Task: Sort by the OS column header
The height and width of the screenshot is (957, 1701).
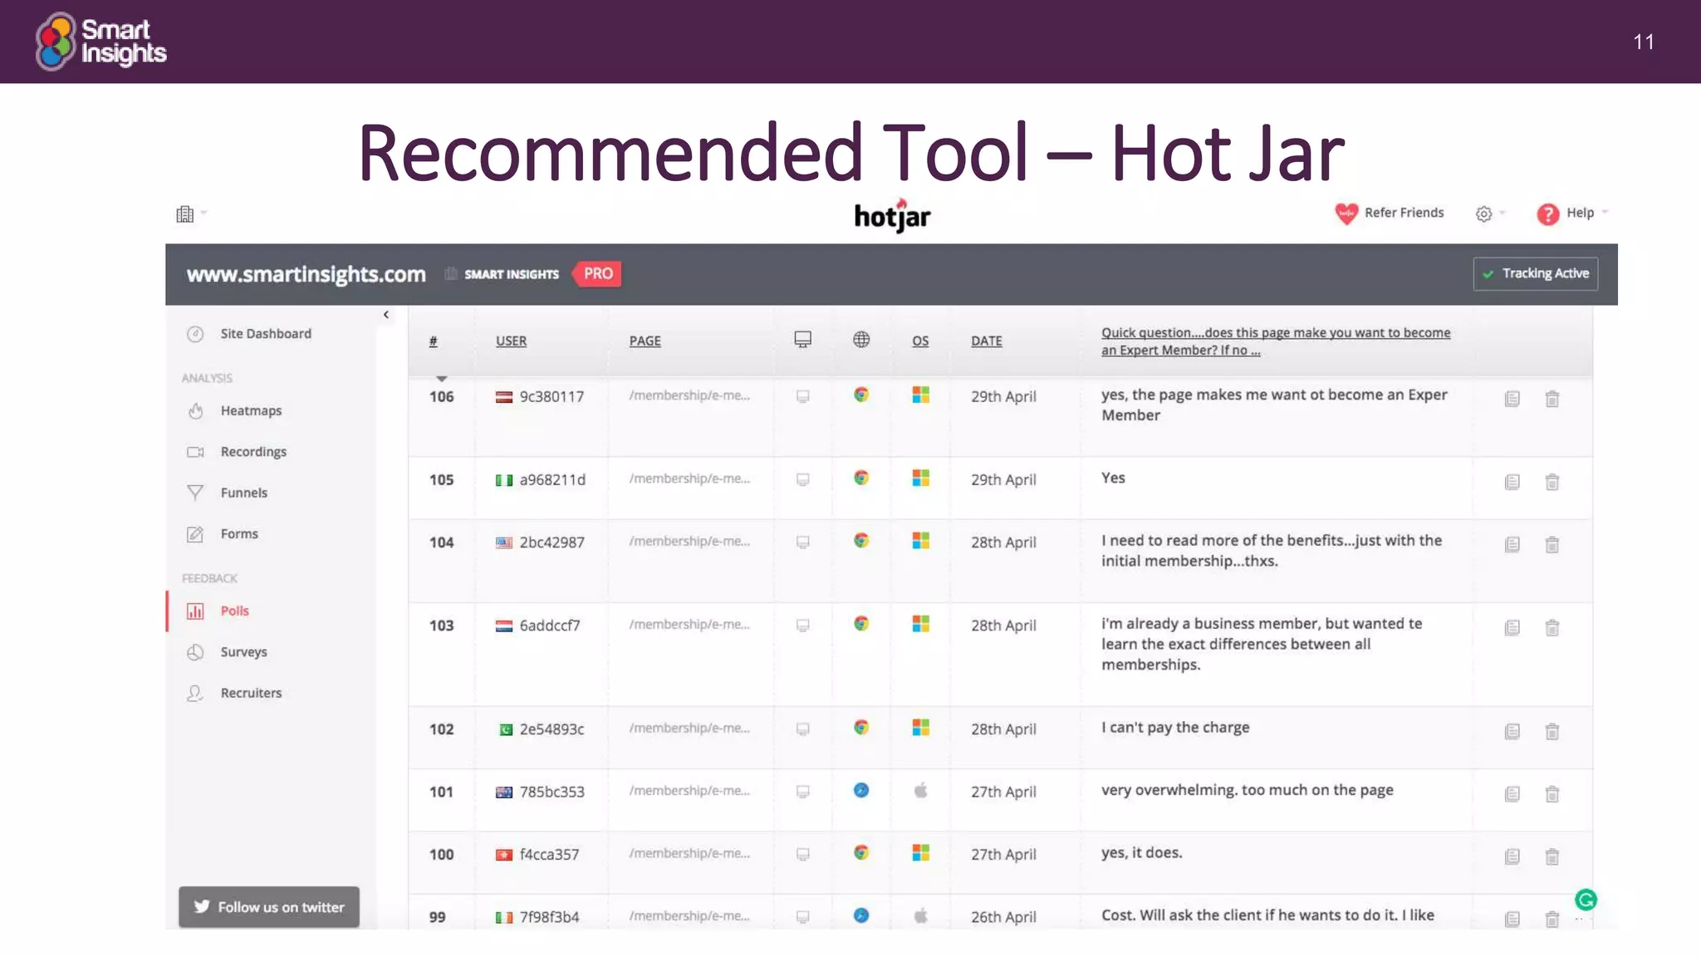Action: coord(920,341)
